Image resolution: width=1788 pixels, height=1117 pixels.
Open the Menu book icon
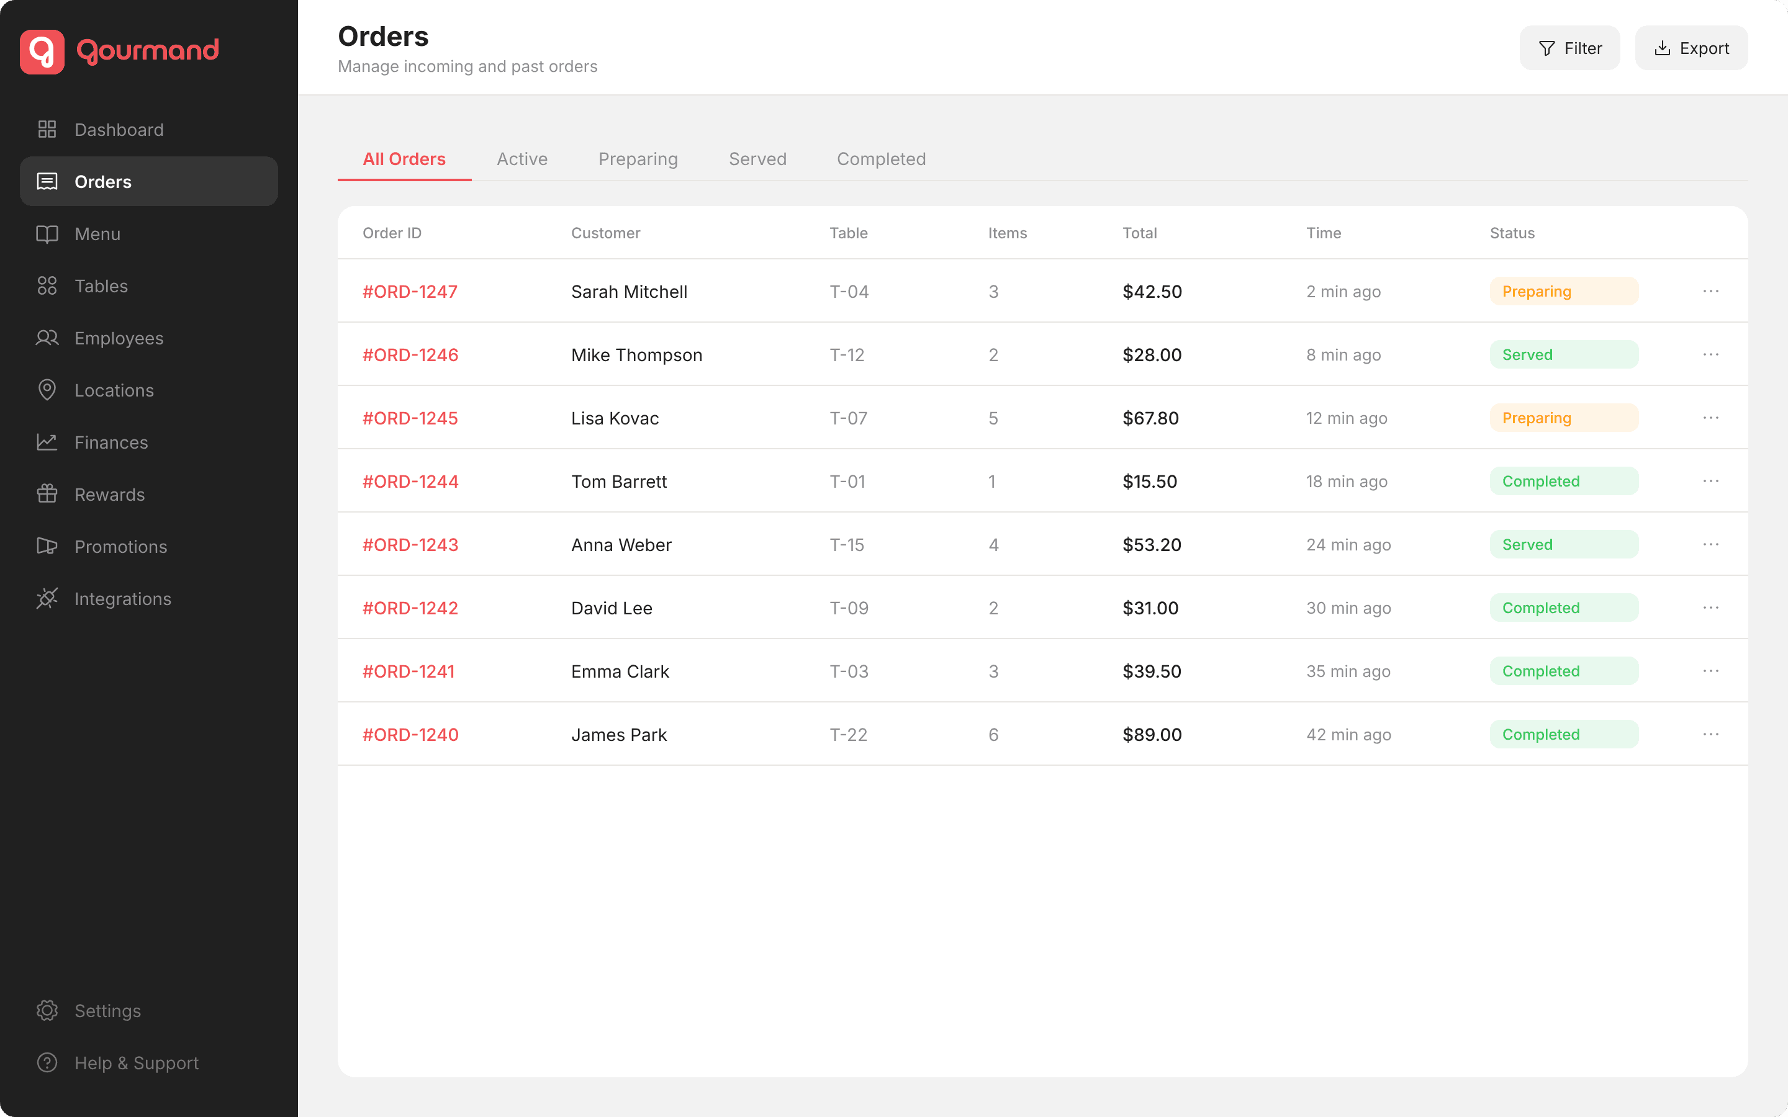(x=47, y=233)
